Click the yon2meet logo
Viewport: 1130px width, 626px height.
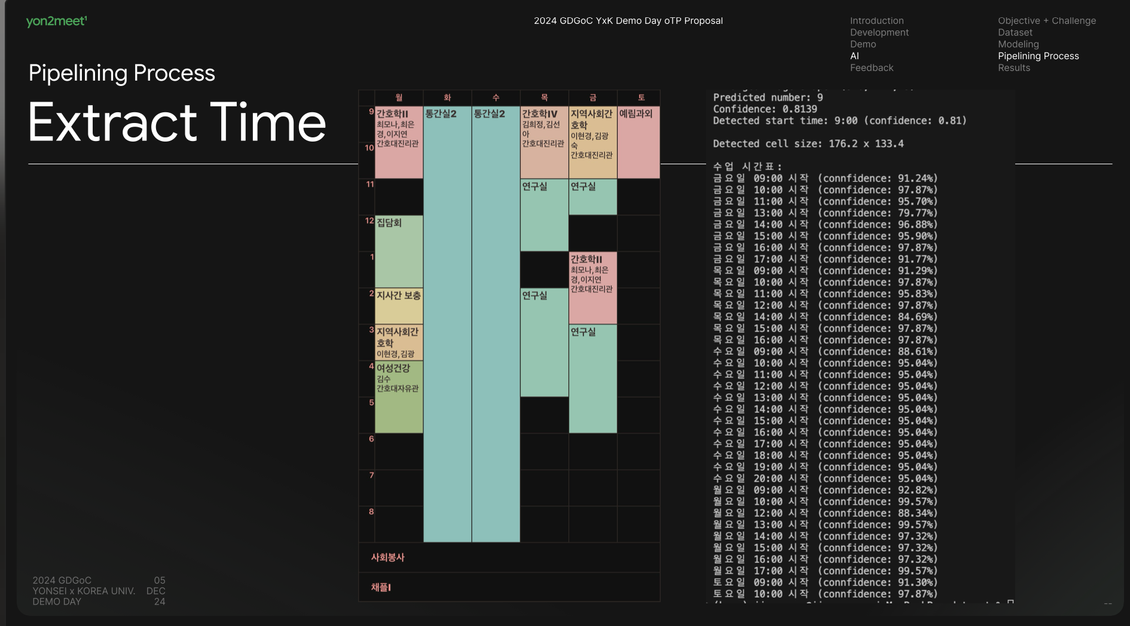(57, 21)
